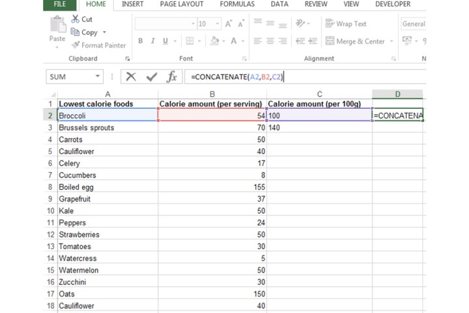The image size is (469, 313).
Task: Open Alignment settings dialog launcher
Action: (393, 59)
